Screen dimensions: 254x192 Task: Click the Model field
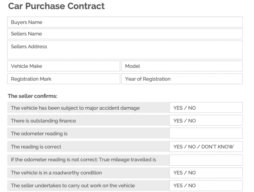[x=182, y=66]
